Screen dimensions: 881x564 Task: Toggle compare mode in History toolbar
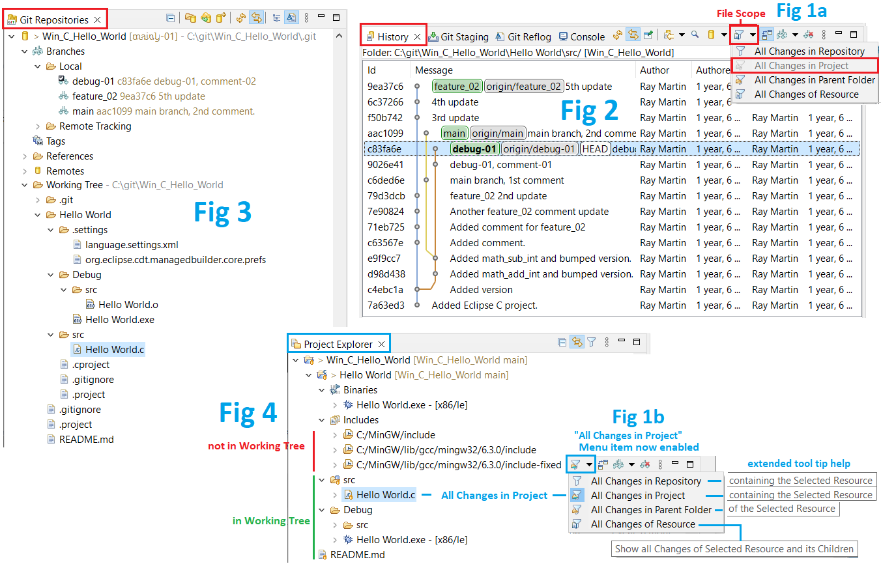767,35
